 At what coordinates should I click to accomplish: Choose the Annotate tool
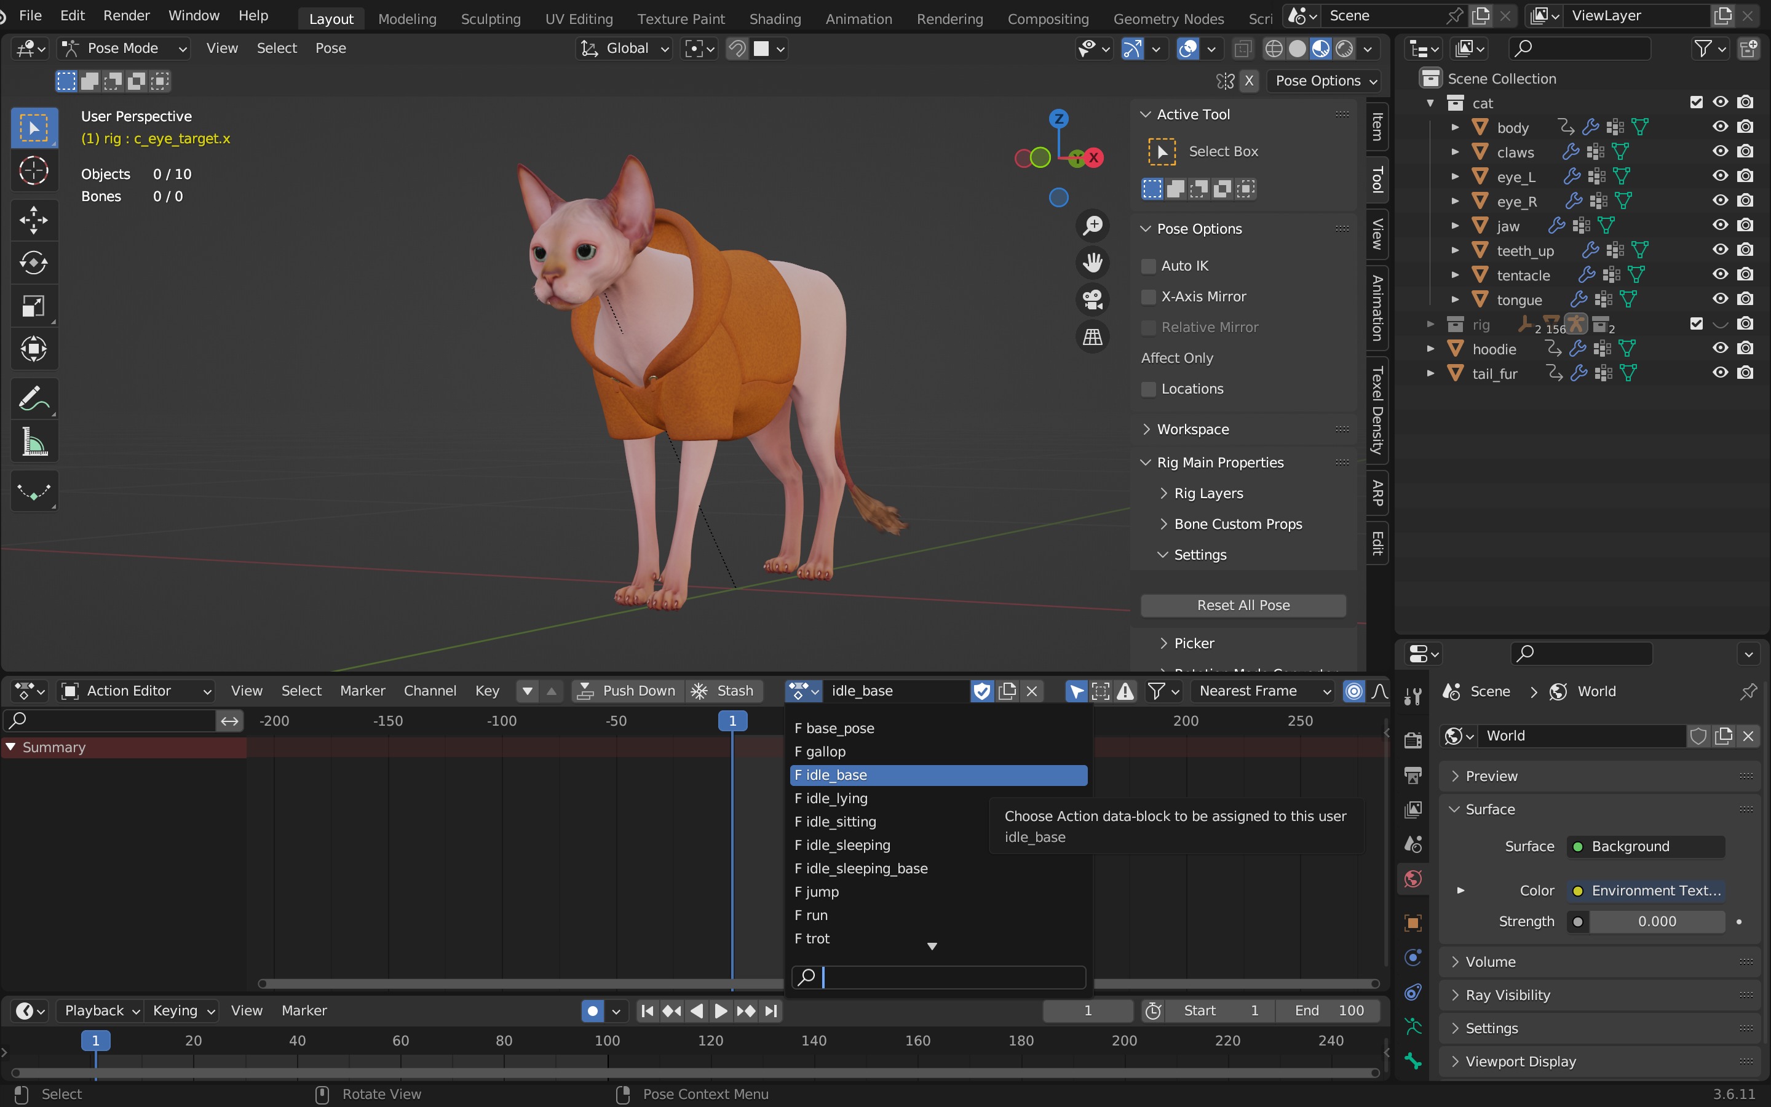(x=34, y=399)
